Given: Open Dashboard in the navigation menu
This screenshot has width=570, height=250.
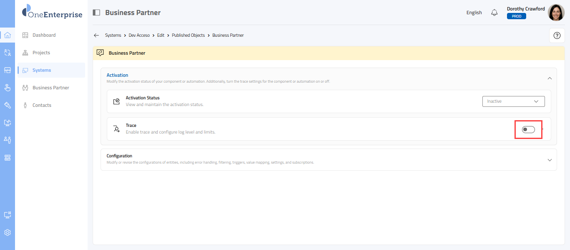Looking at the screenshot, I should (44, 35).
